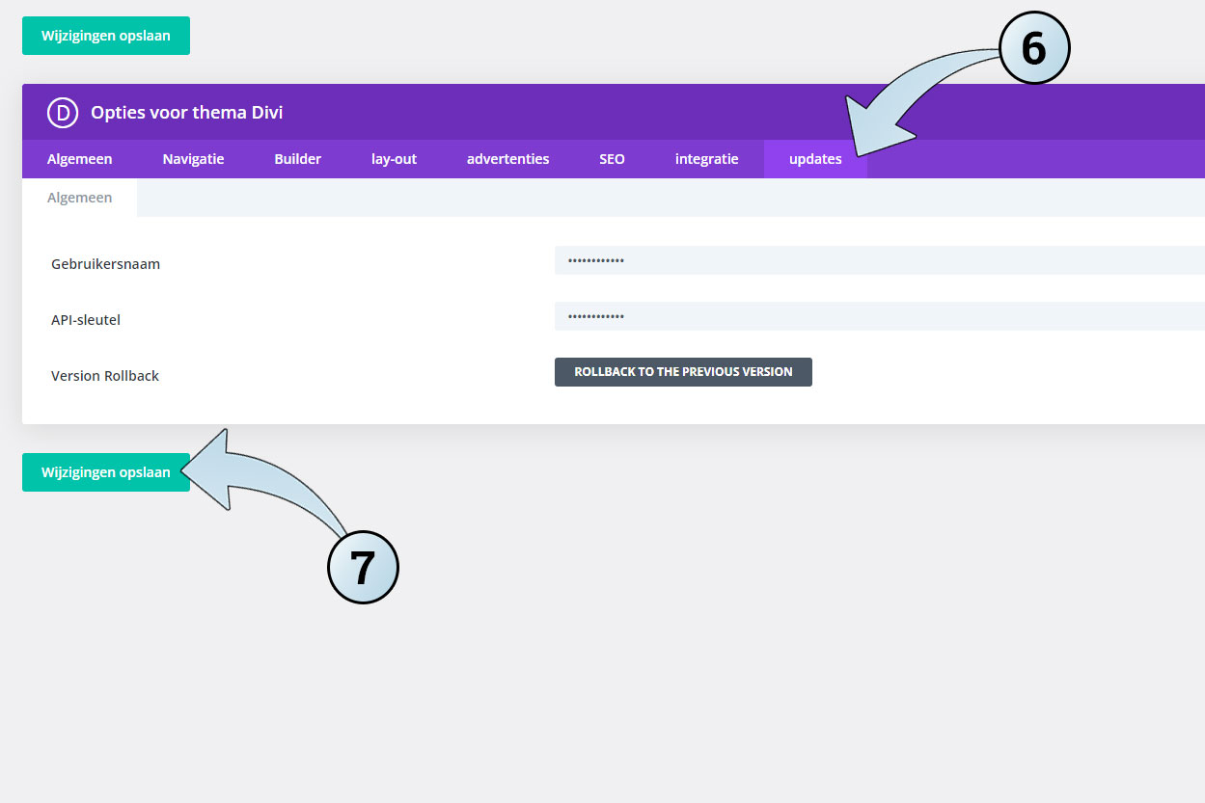Open the Navigatie tab
This screenshot has width=1205, height=803.
tap(193, 158)
